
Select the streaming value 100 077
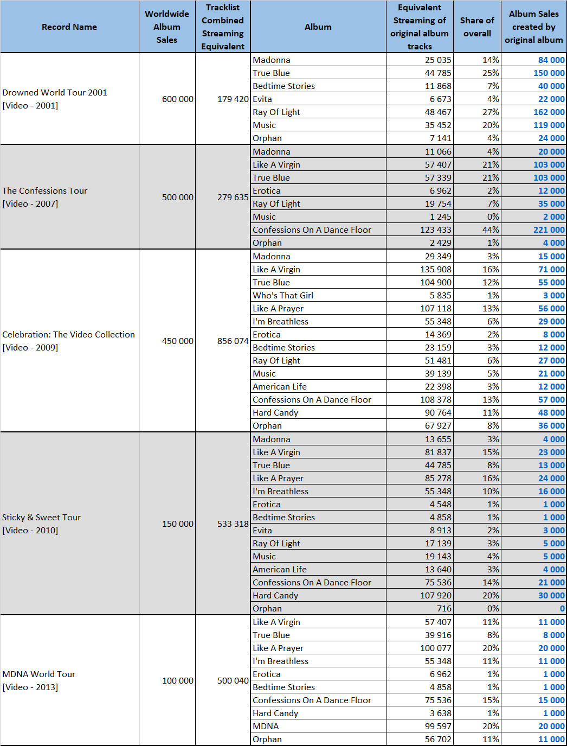(420, 648)
